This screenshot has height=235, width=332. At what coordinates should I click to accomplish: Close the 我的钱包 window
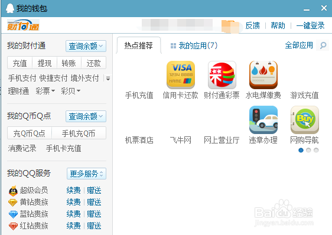(x=324, y=8)
